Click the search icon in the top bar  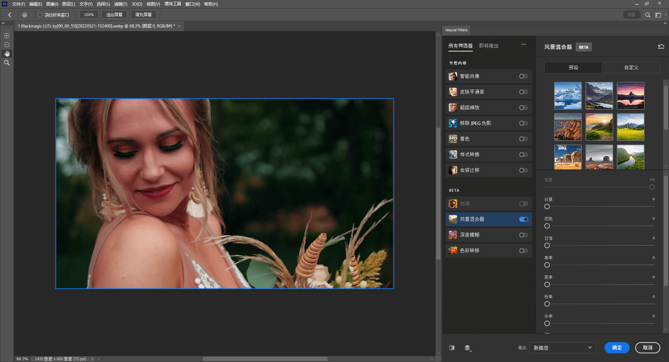(648, 15)
